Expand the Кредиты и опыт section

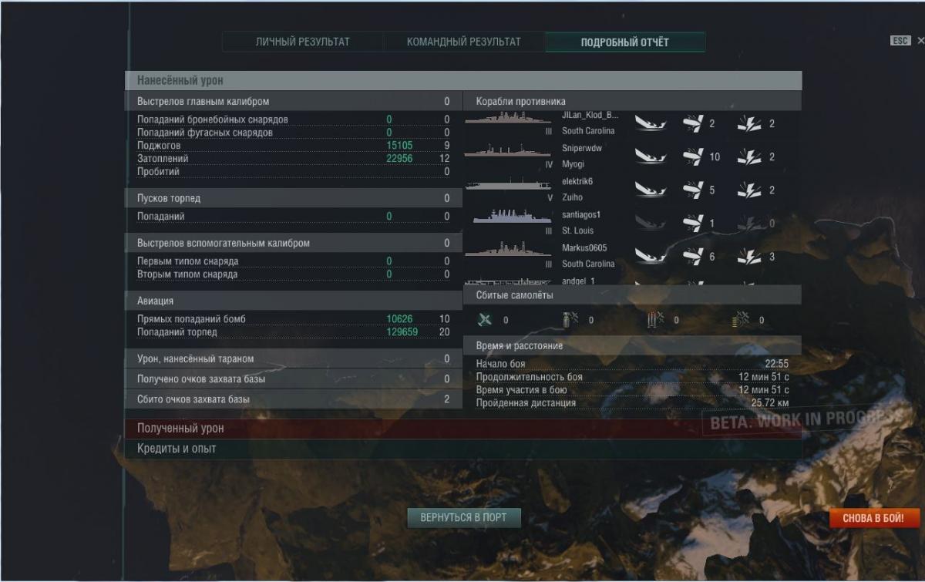[463, 449]
